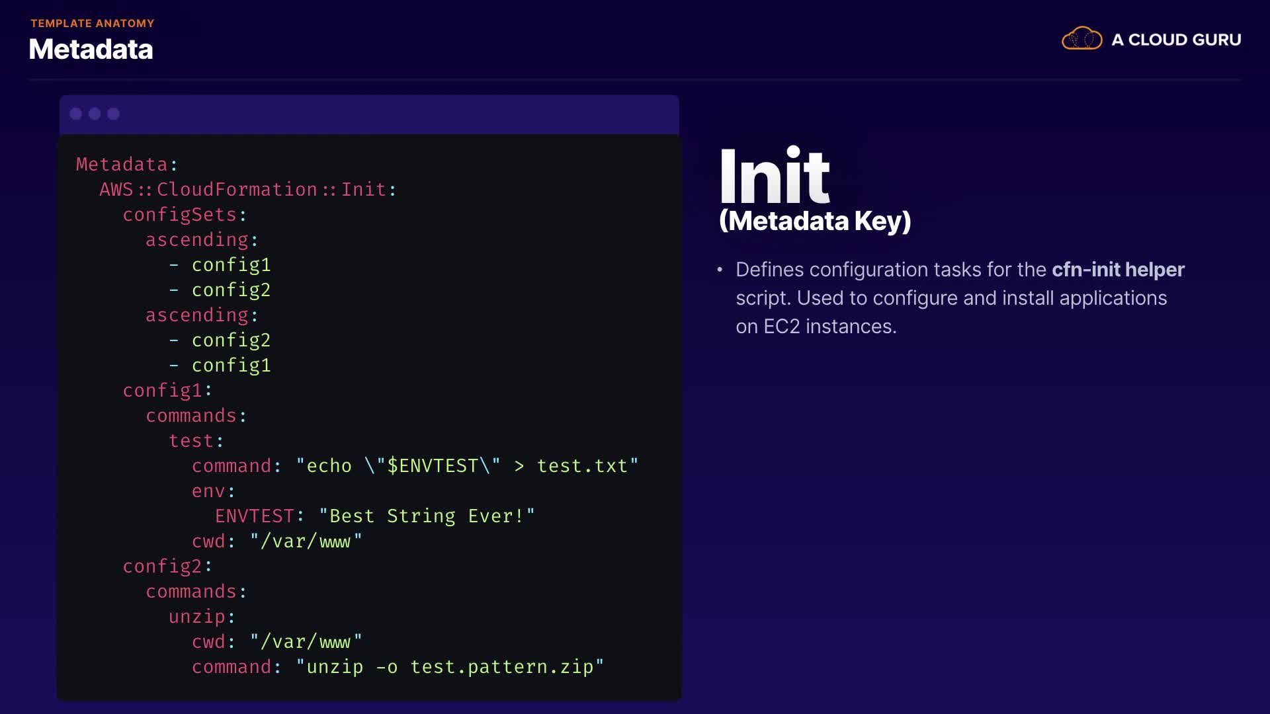Click the first window dot in code panel
Screen dimensions: 1270x714
point(76,114)
